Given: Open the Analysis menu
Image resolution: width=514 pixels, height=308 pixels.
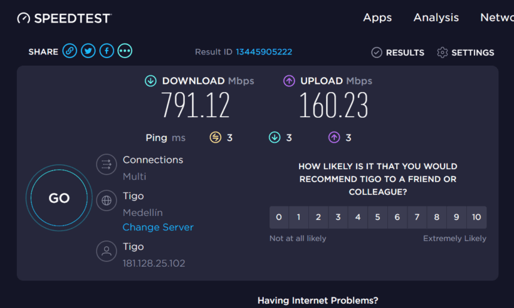Looking at the screenshot, I should (436, 18).
